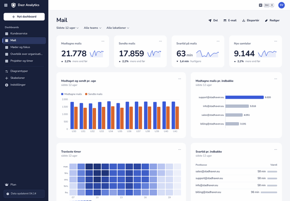This screenshot has height=201, width=290.
Task: Open options on Modtaget og sendt pr. uge
Action: [179, 79]
